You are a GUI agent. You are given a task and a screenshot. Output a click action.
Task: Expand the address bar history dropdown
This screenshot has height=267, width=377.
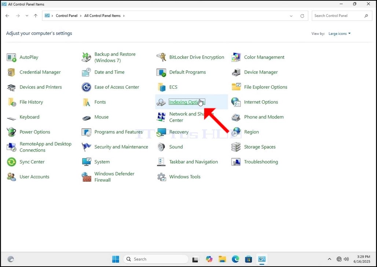click(291, 16)
